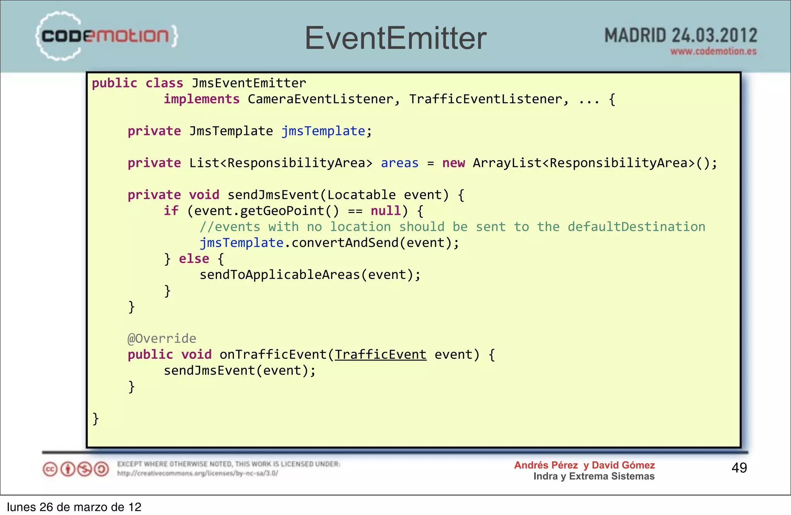Click the else keyword
The height and width of the screenshot is (515, 791).
point(194,259)
